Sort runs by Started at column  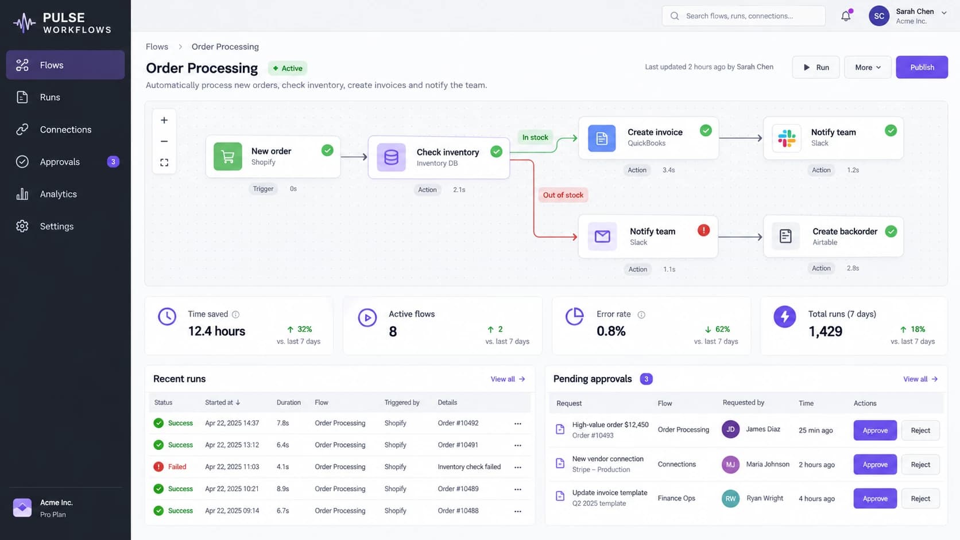tap(223, 403)
